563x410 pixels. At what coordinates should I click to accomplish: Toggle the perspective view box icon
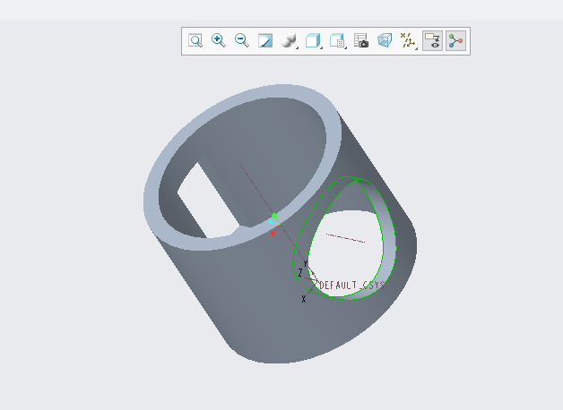(x=385, y=40)
